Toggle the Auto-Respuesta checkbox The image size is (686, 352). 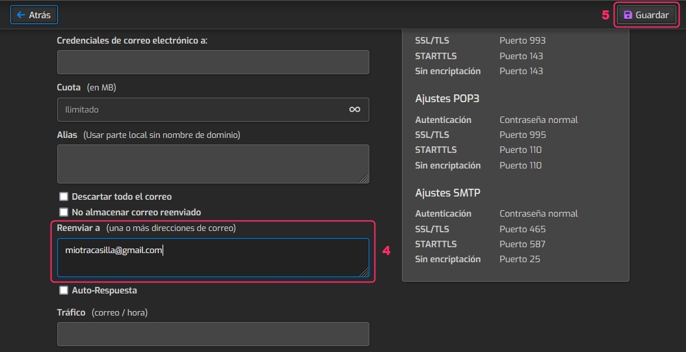(x=64, y=290)
